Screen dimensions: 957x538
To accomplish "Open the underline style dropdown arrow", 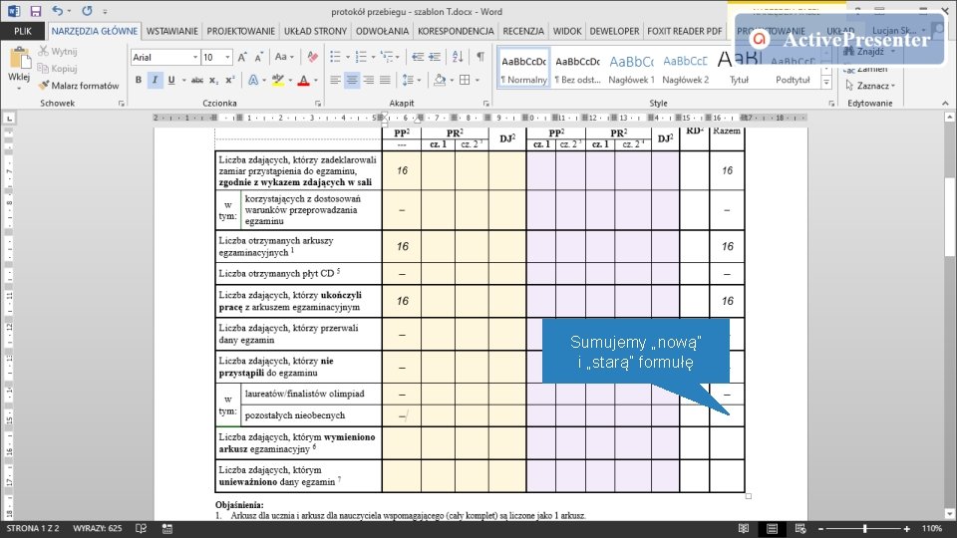I will coord(183,80).
